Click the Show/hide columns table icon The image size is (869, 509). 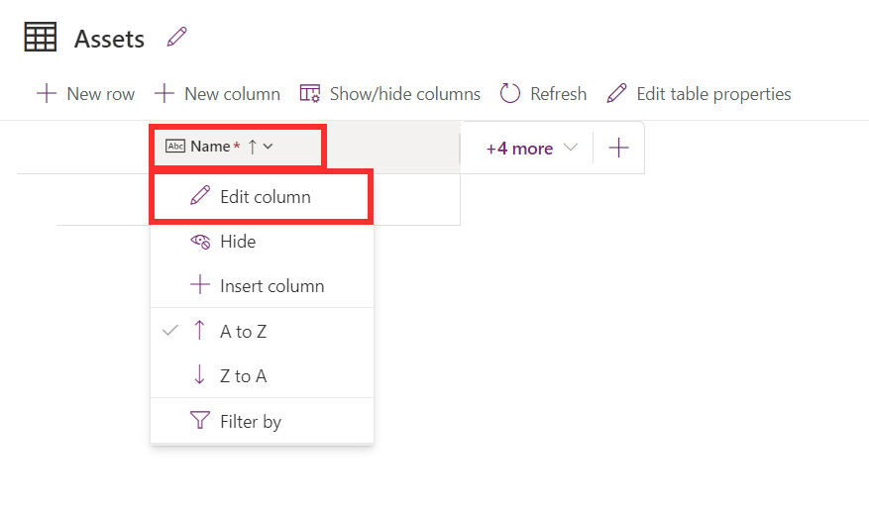pyautogui.click(x=310, y=94)
